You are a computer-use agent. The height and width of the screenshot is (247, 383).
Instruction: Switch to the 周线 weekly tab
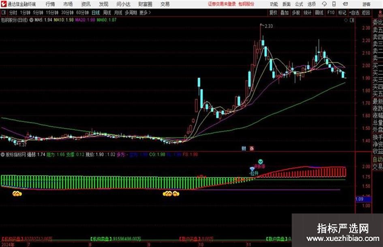click(107, 13)
